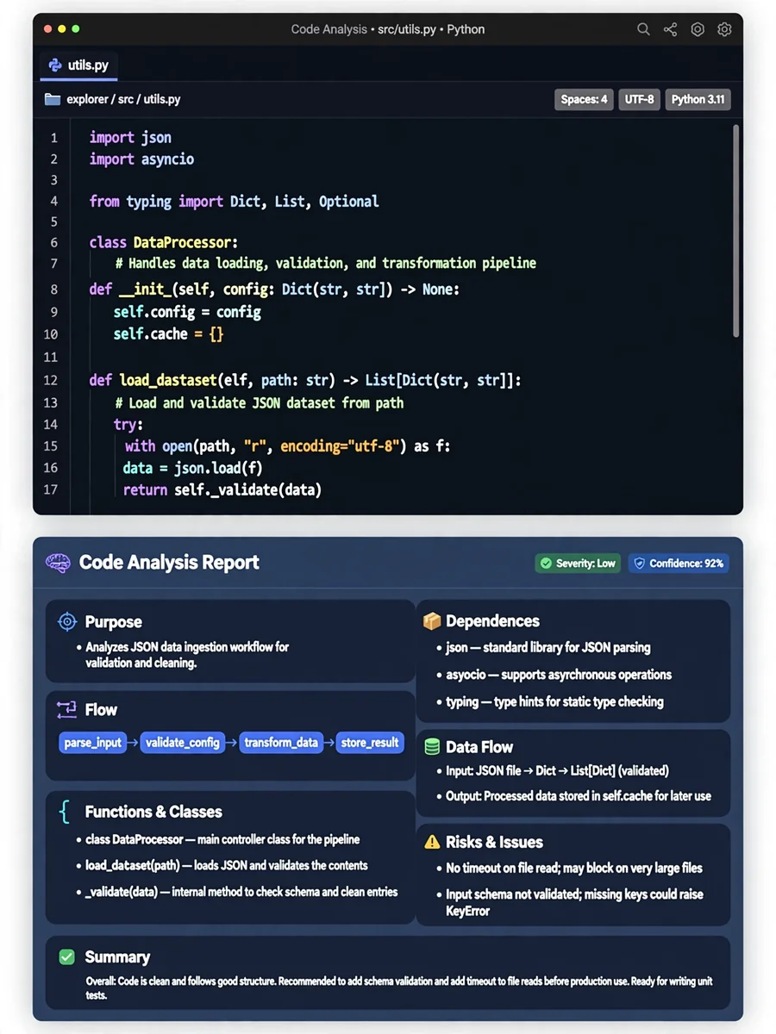Click line number 12 in the gutter
Screen dimensions: 776x1034
pyautogui.click(x=50, y=380)
